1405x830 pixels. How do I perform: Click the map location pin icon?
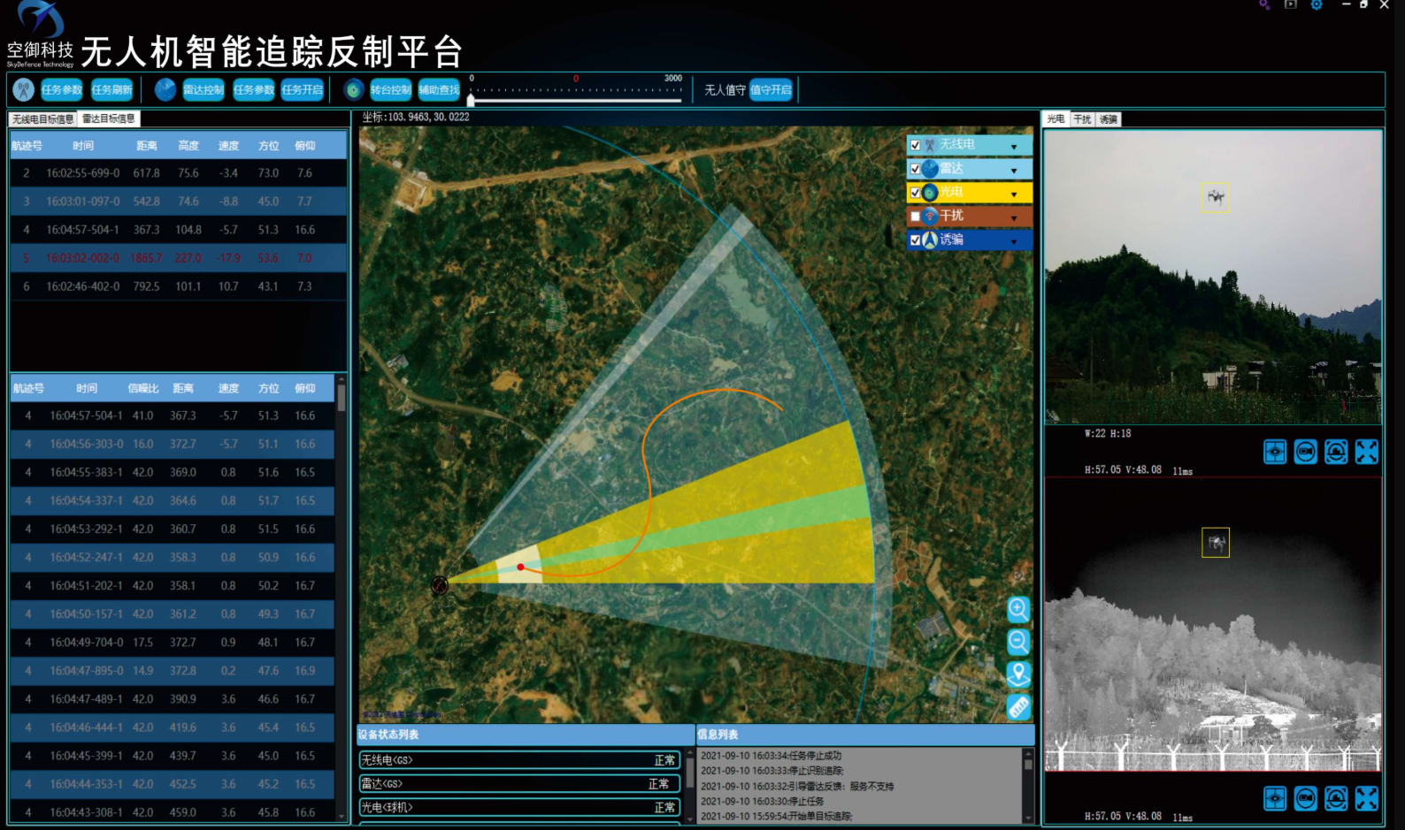[1018, 674]
